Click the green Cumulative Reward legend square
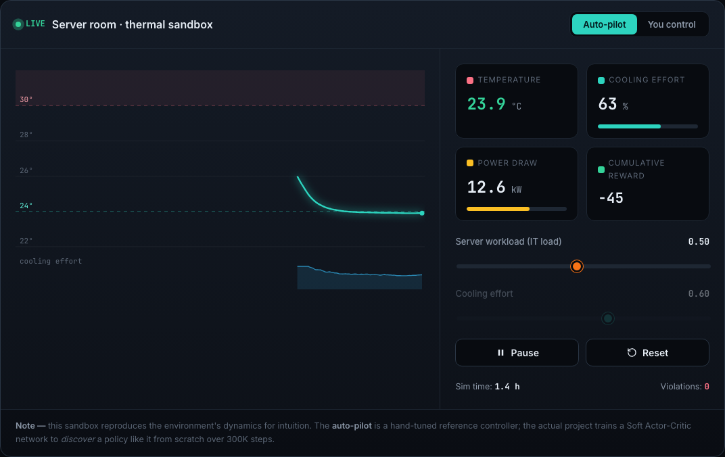 [601, 170]
